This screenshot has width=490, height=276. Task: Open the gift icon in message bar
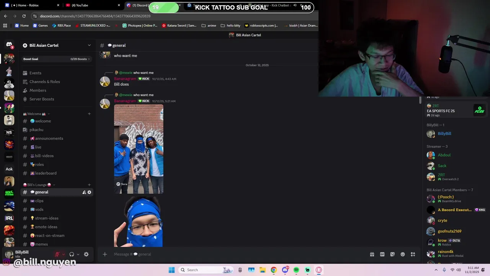(372, 254)
